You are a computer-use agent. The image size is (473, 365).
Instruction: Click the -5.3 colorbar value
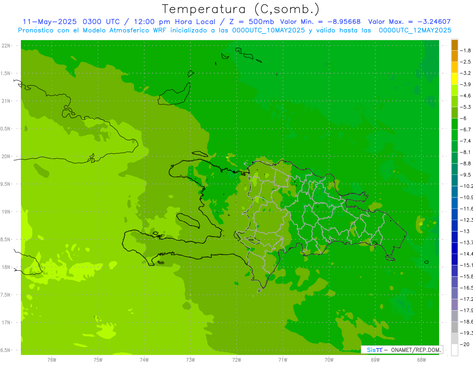pyautogui.click(x=466, y=107)
